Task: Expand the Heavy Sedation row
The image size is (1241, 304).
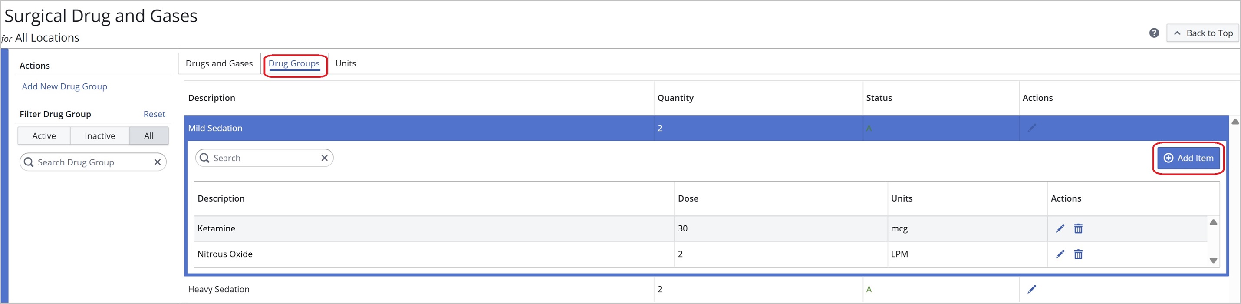Action: 219,289
